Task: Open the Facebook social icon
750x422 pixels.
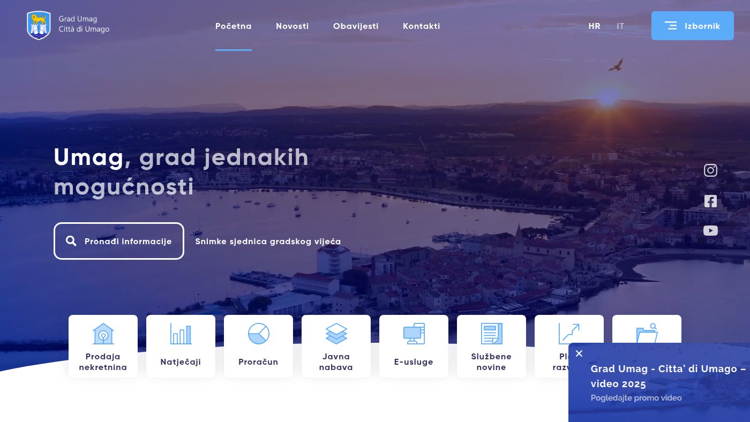Action: tap(710, 201)
